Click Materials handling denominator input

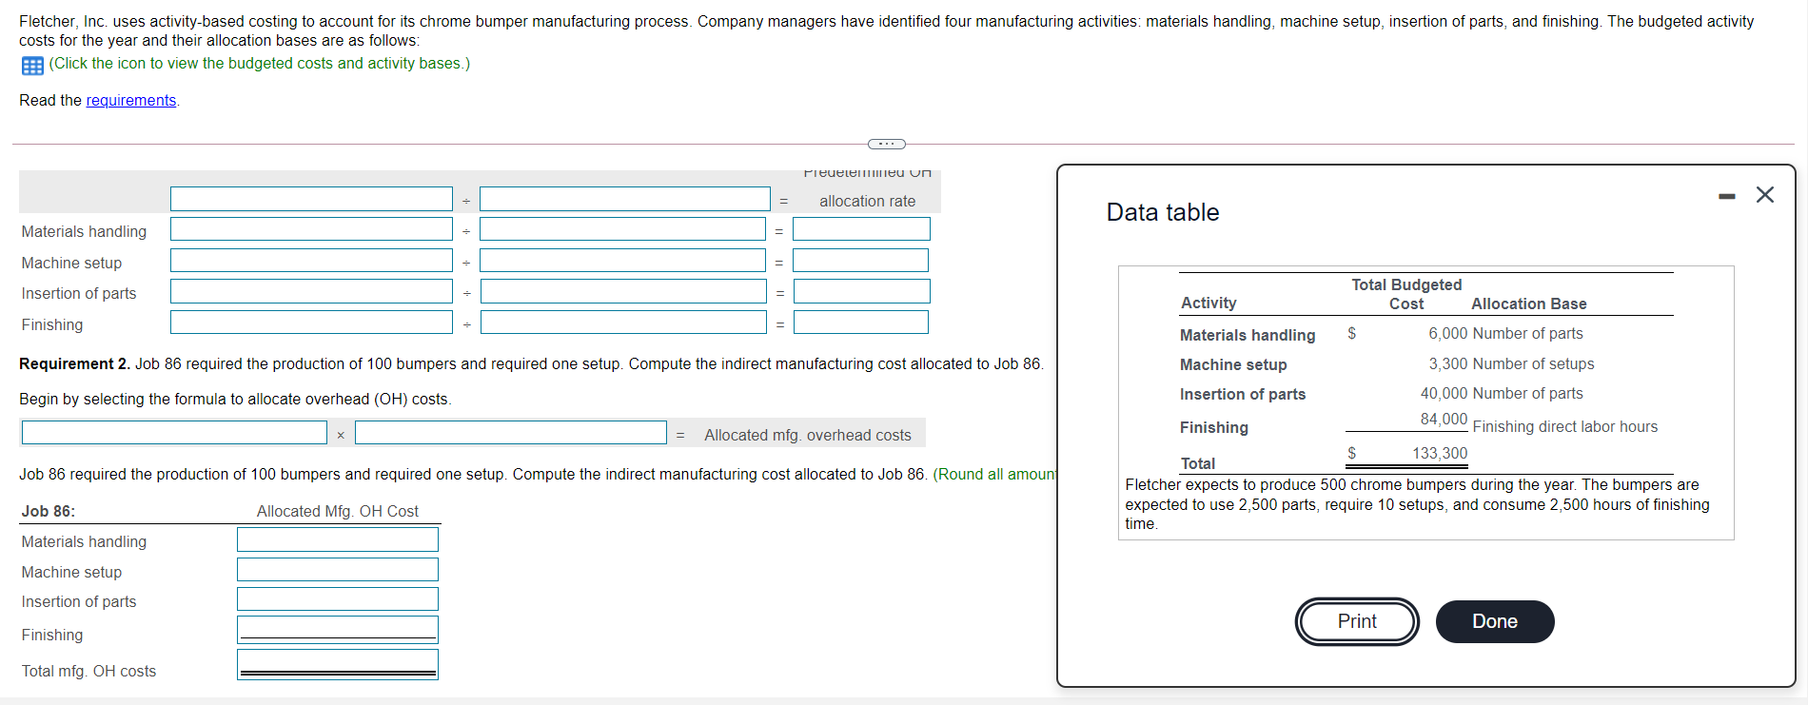click(623, 229)
